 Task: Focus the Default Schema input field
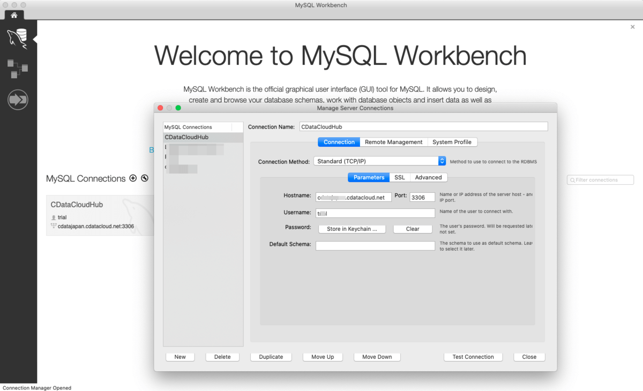375,246
